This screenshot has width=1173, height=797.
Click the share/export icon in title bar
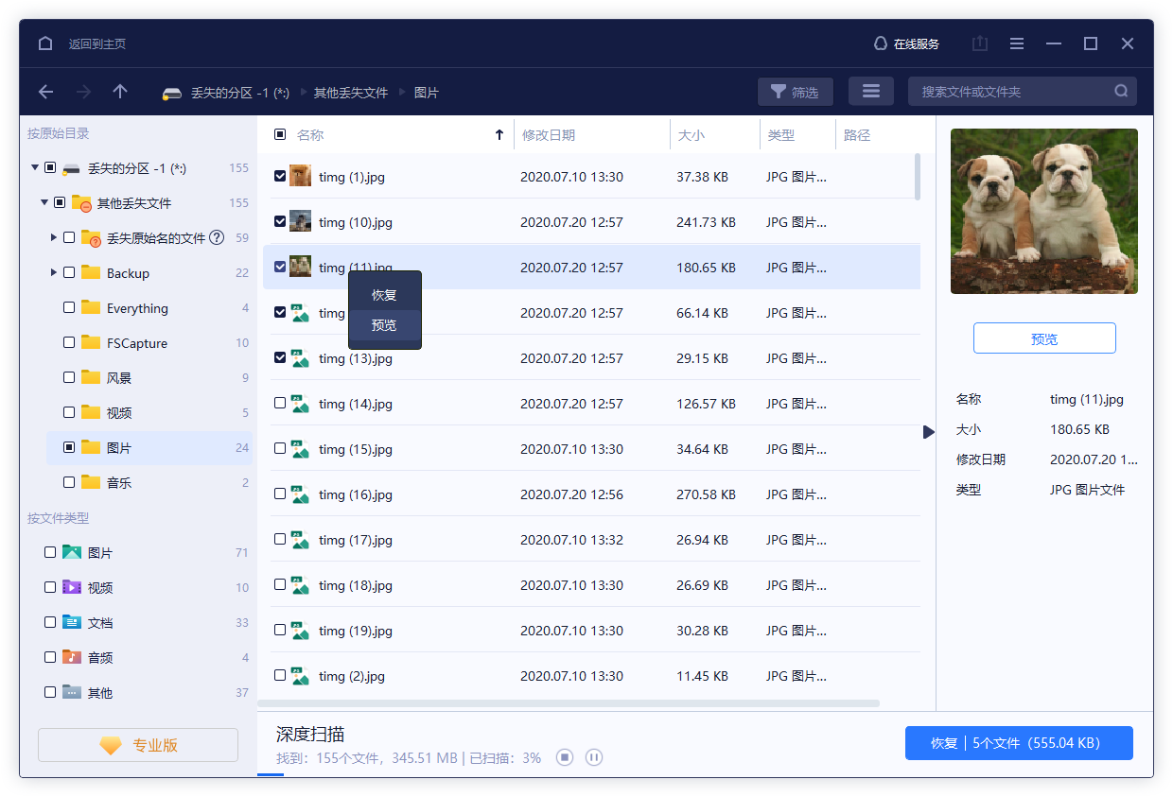(x=980, y=43)
